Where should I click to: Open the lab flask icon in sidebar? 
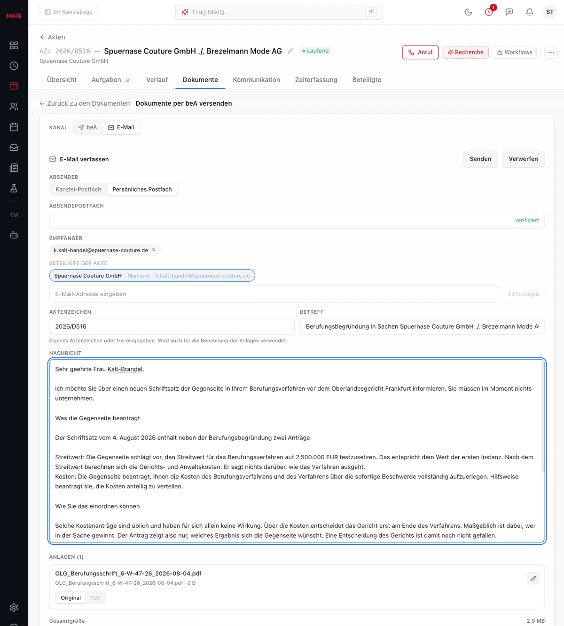tap(14, 188)
